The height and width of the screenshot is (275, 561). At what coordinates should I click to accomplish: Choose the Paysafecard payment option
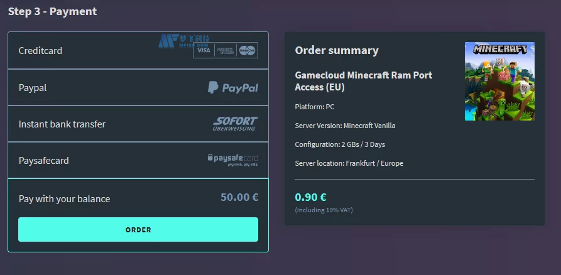44,161
